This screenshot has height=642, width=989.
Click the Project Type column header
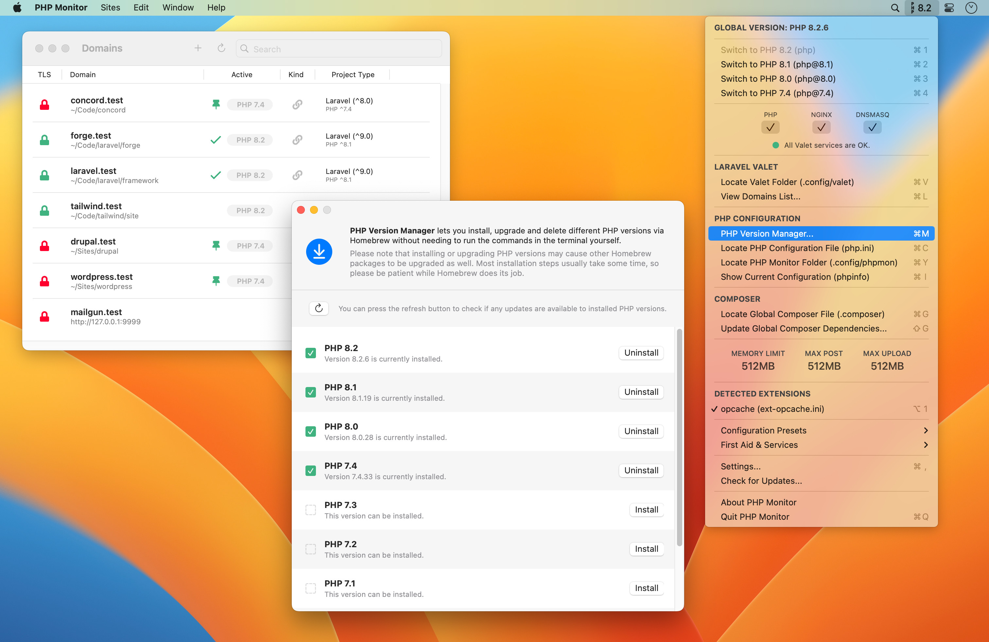point(352,74)
